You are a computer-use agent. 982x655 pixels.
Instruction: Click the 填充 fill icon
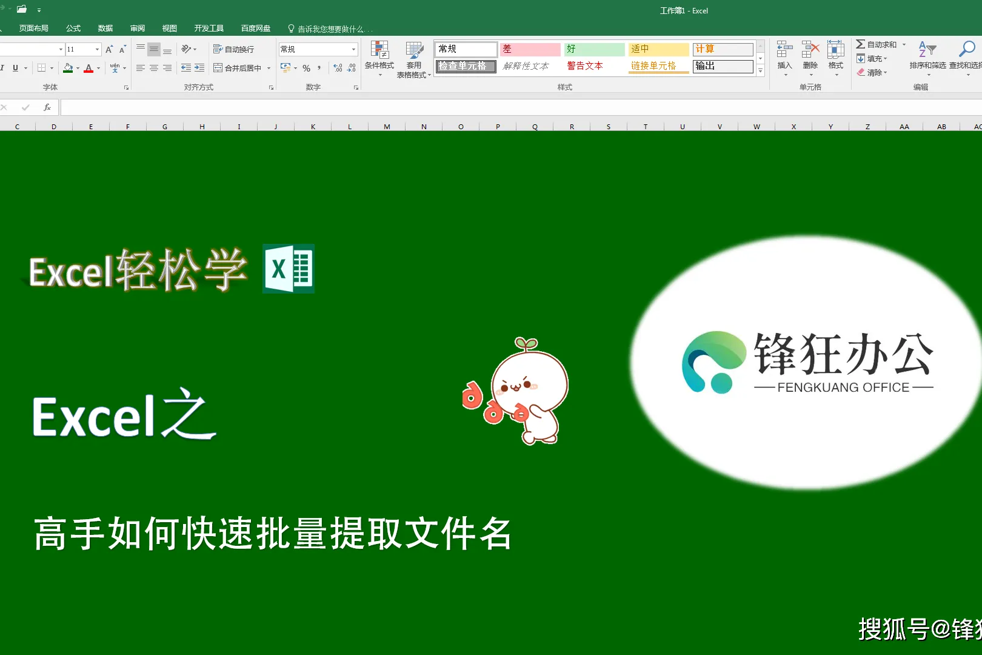tap(861, 58)
